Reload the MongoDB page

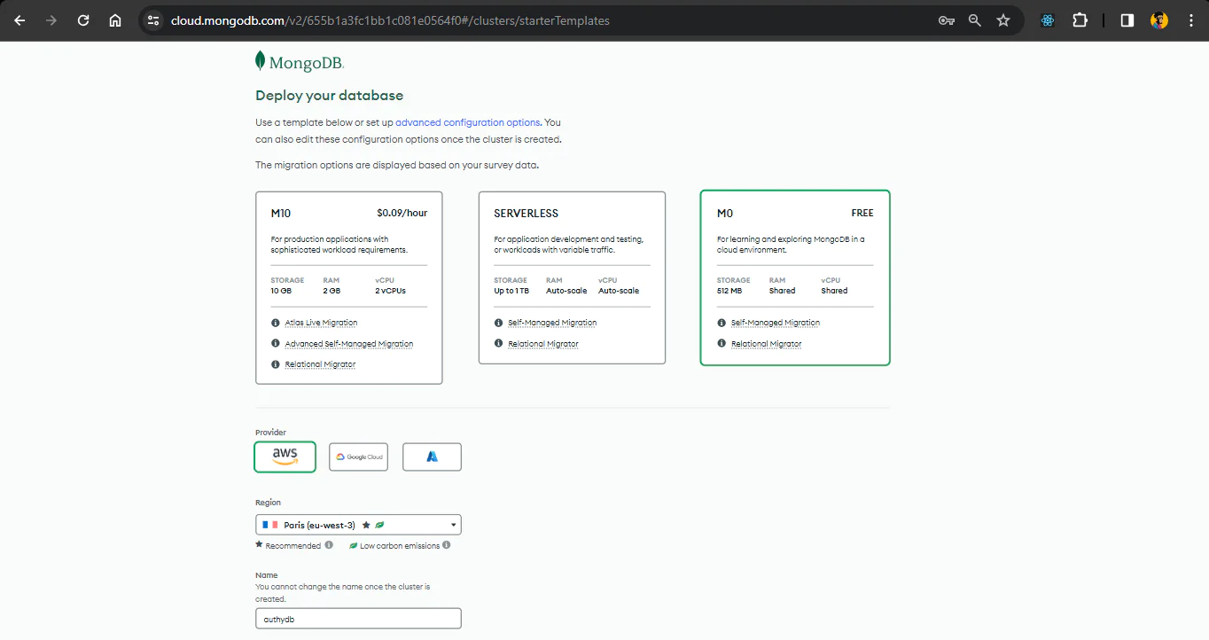pos(83,20)
